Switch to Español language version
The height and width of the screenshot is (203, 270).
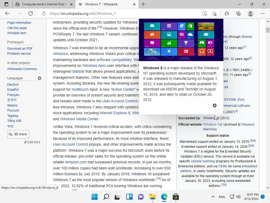point(13,89)
